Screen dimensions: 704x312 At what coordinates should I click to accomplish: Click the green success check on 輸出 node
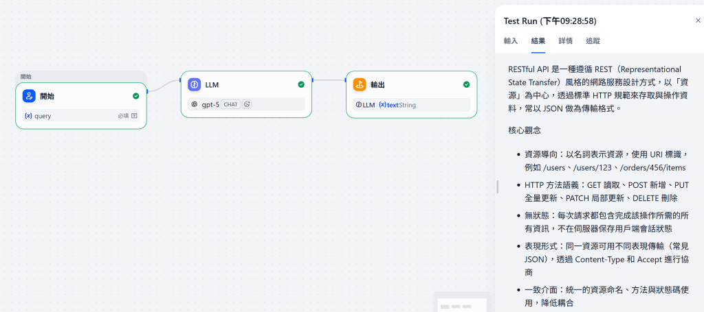click(467, 84)
